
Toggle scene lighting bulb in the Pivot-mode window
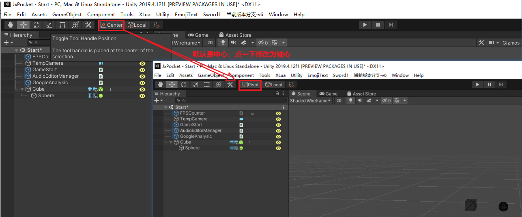click(350, 100)
